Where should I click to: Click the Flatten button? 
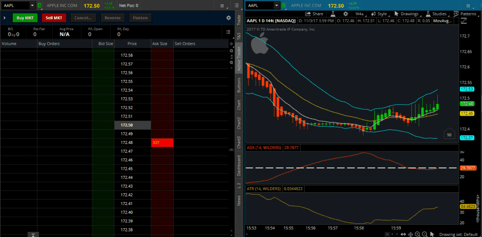pyautogui.click(x=140, y=18)
